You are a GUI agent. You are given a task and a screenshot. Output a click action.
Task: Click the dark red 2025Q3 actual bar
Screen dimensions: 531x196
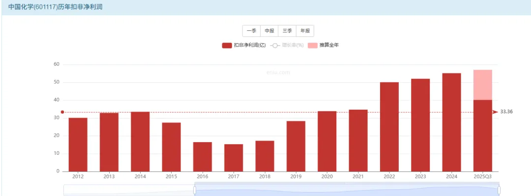click(483, 136)
